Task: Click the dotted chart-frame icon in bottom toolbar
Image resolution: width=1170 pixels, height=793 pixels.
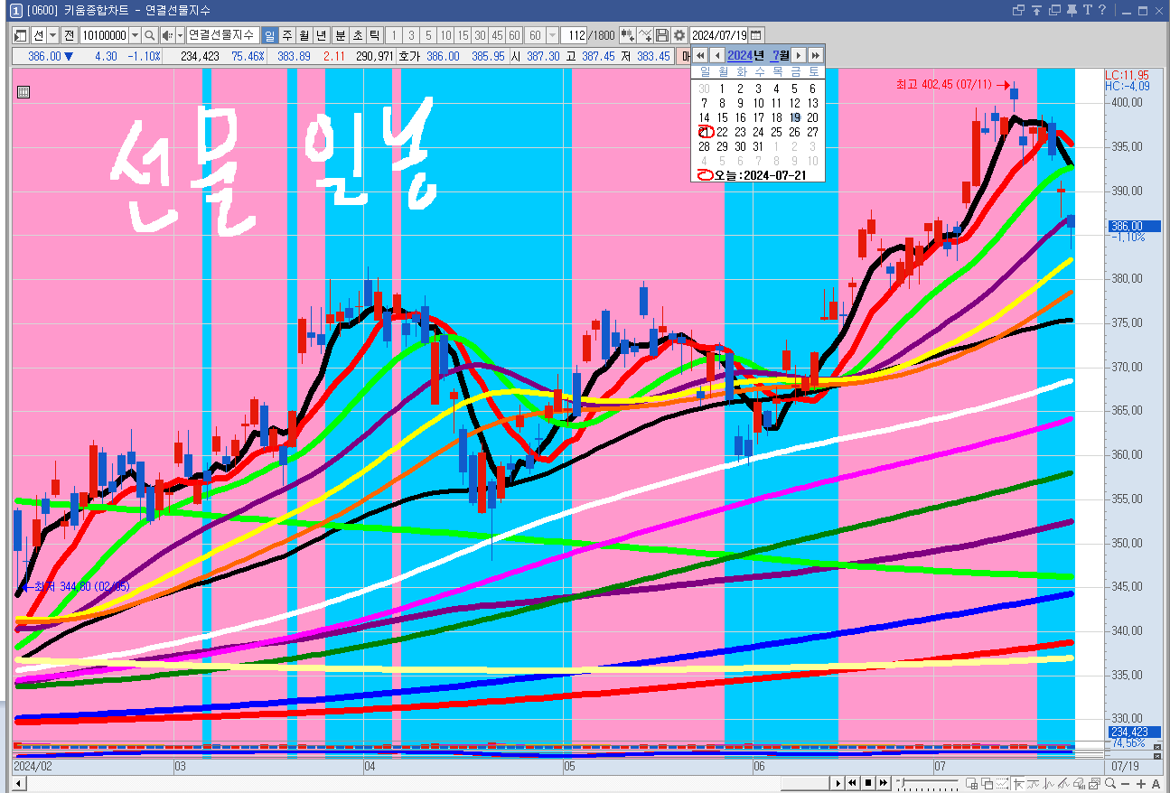Action: pyautogui.click(x=1002, y=783)
